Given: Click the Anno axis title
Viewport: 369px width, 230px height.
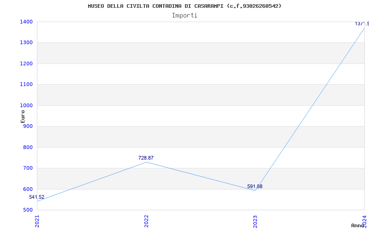Looking at the screenshot, I should [x=357, y=225].
